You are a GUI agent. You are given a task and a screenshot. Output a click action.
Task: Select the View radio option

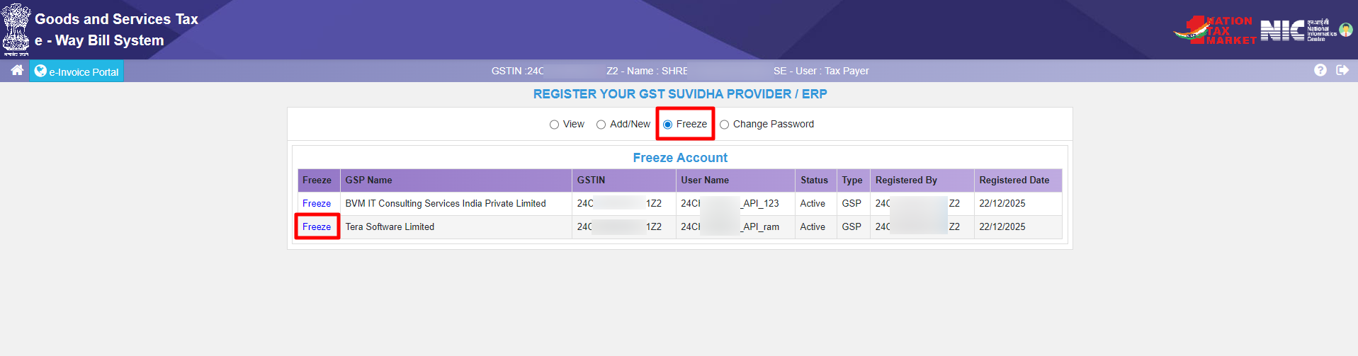tap(554, 125)
